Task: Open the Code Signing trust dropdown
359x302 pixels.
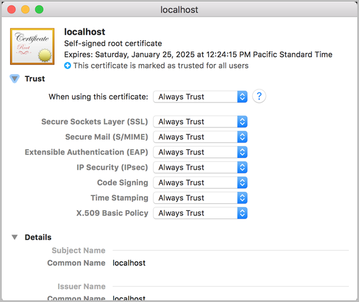Action: (x=200, y=183)
